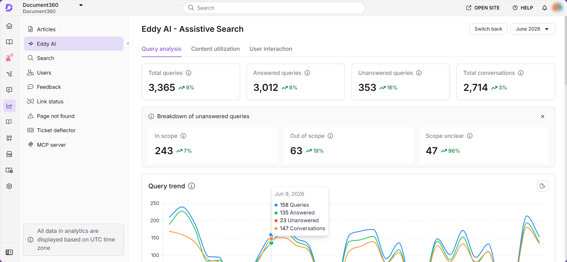Open Link status menu item
The image size is (567, 262).
coord(73,102)
